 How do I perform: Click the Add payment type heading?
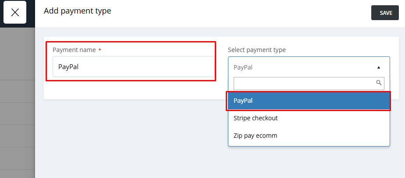(x=77, y=11)
